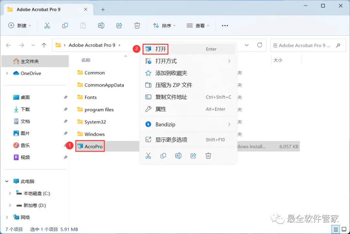Image resolution: width=350 pixels, height=234 pixels.
Task: Switch to large icons view in status bar
Action: (x=344, y=229)
